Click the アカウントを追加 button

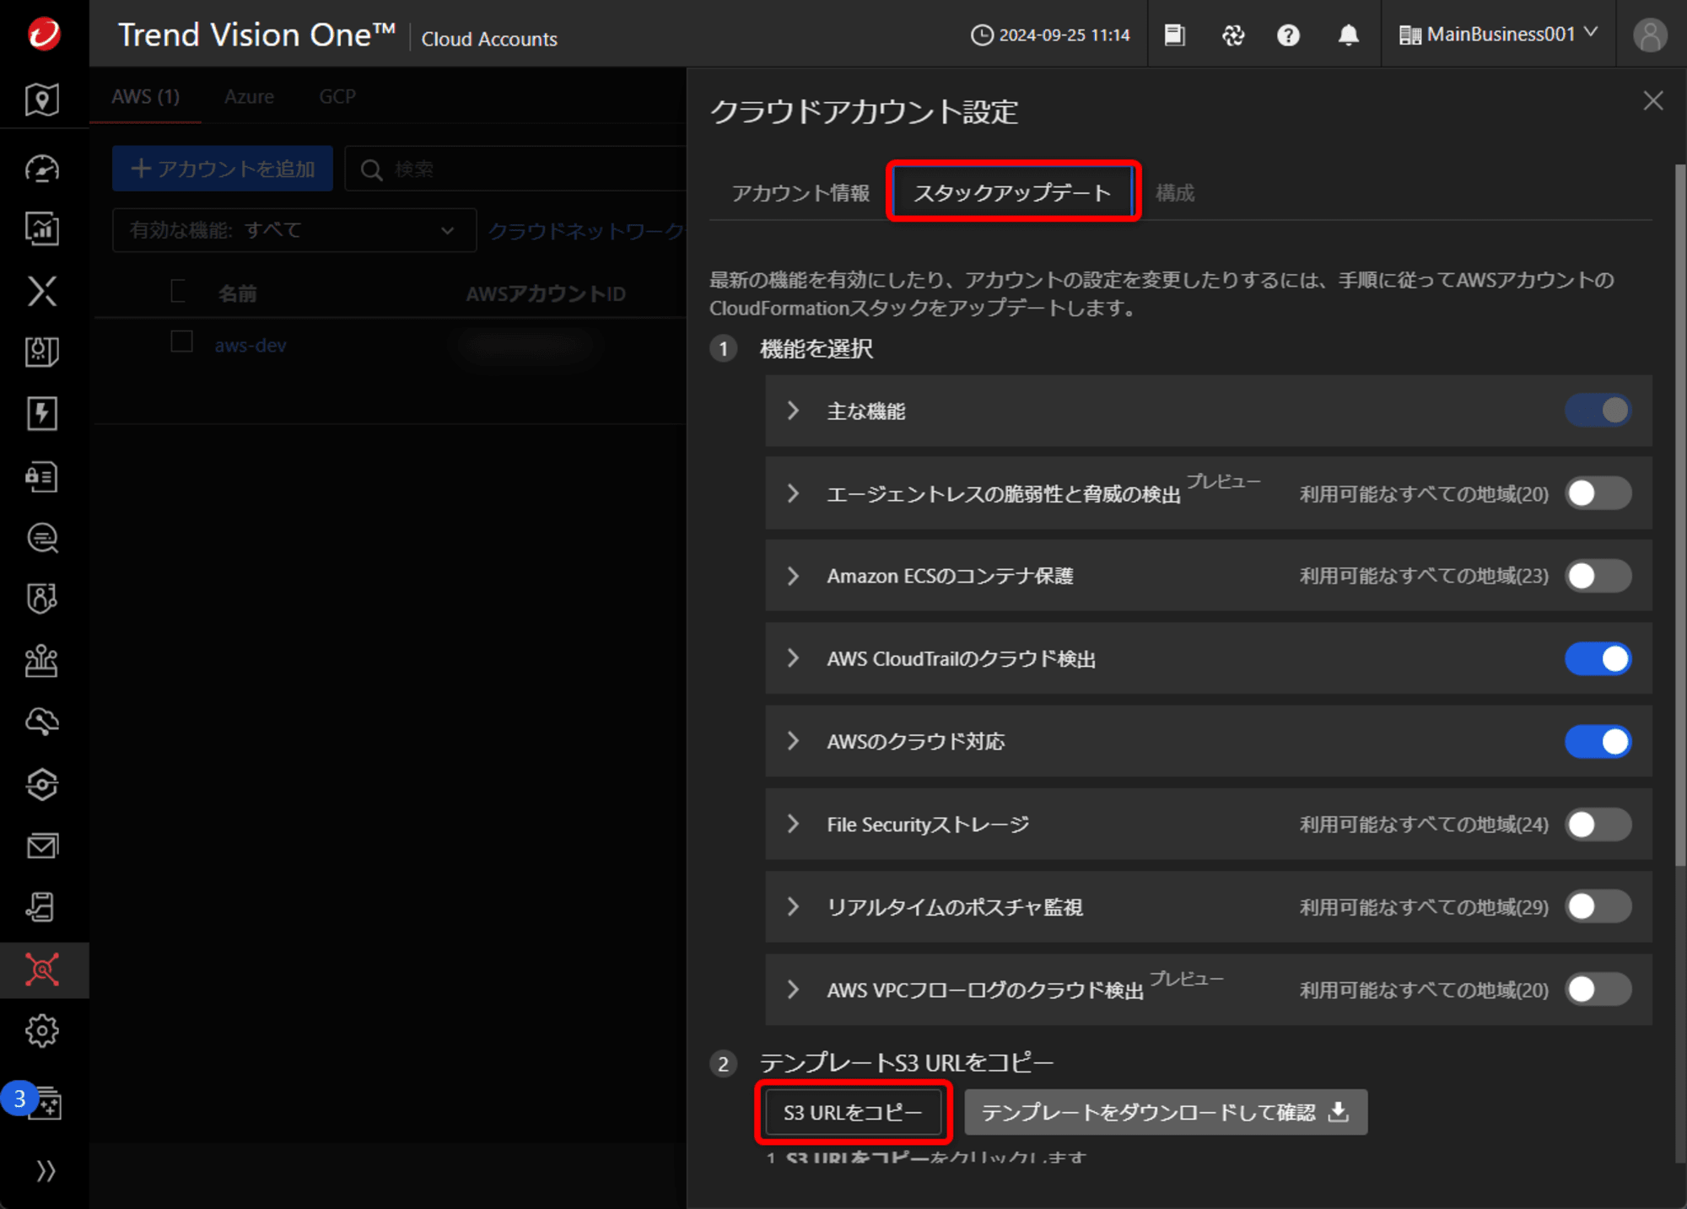(223, 169)
